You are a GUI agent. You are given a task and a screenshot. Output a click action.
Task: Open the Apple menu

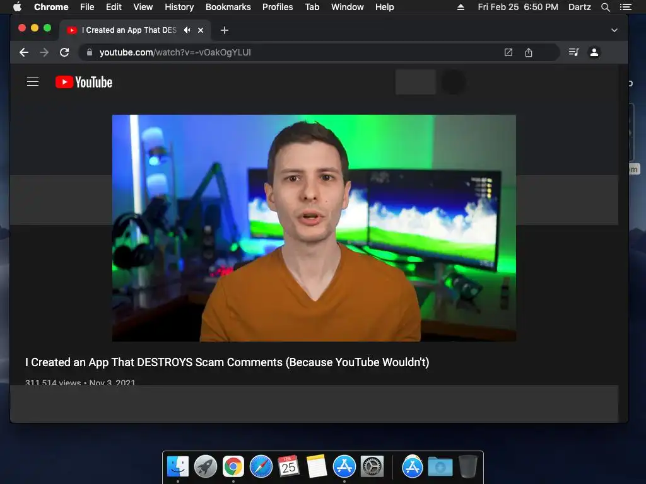17,6
